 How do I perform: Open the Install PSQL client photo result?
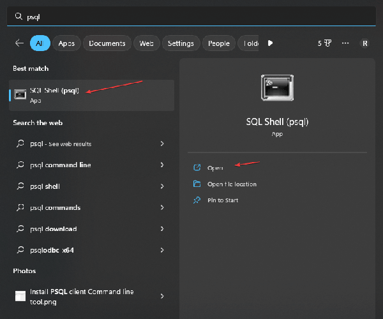pos(82,296)
